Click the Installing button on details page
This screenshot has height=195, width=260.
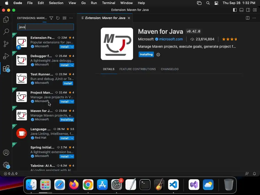pos(146,54)
